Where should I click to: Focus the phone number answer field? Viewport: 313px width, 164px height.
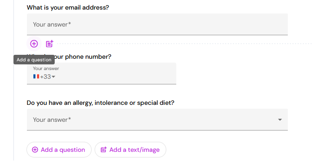click(102, 74)
